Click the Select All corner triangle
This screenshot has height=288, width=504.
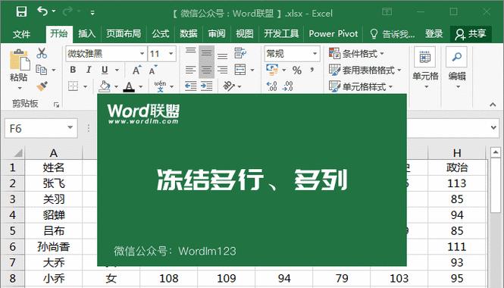point(17,152)
